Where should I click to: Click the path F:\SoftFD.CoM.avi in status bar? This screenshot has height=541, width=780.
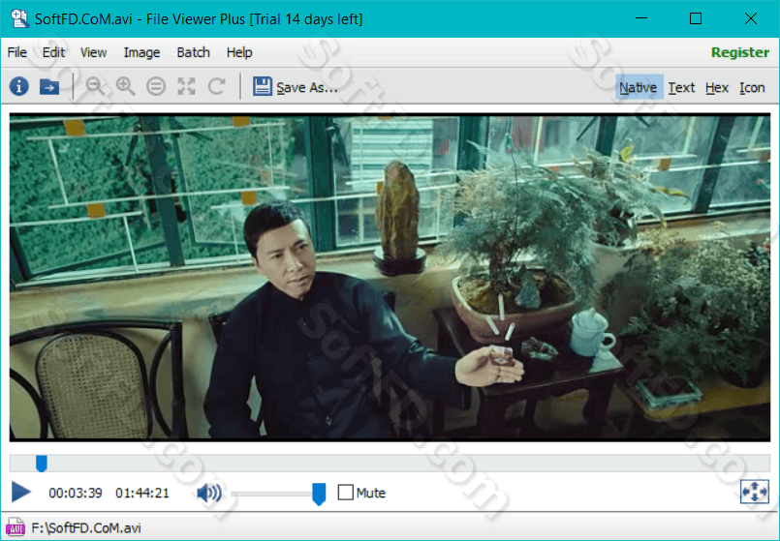point(86,527)
